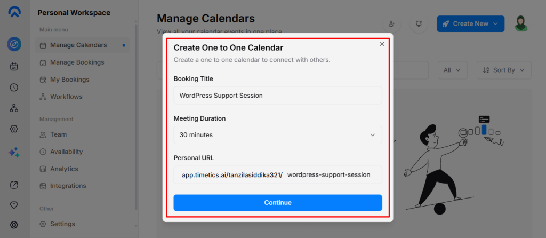
Task: Click the user profile avatar
Action: pyautogui.click(x=521, y=23)
